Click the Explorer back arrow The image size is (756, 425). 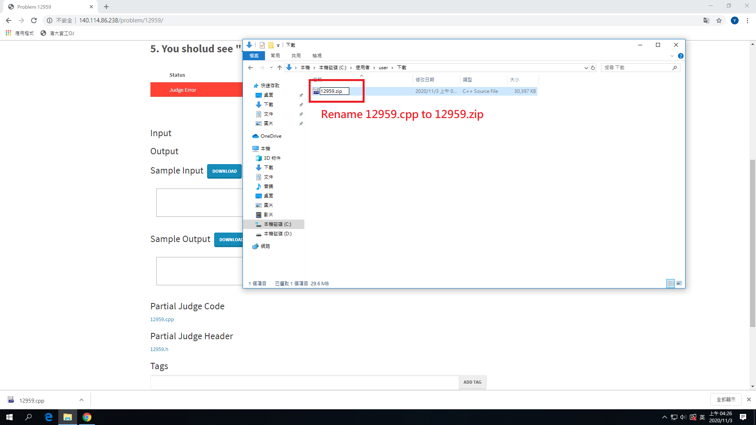(x=250, y=68)
